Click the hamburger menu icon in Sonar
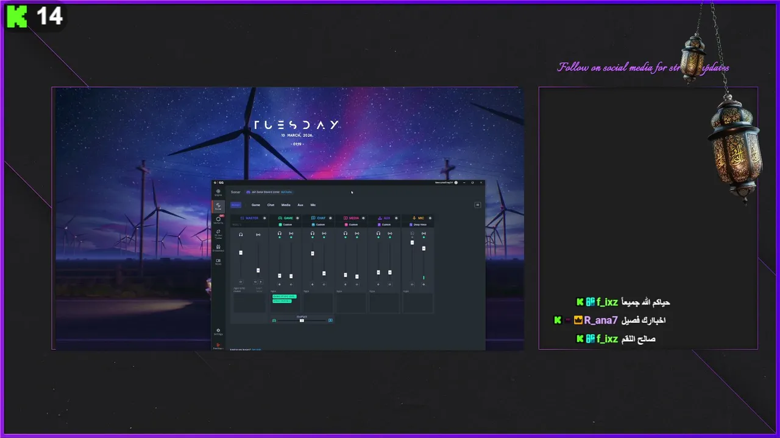This screenshot has height=438, width=780. click(x=478, y=205)
